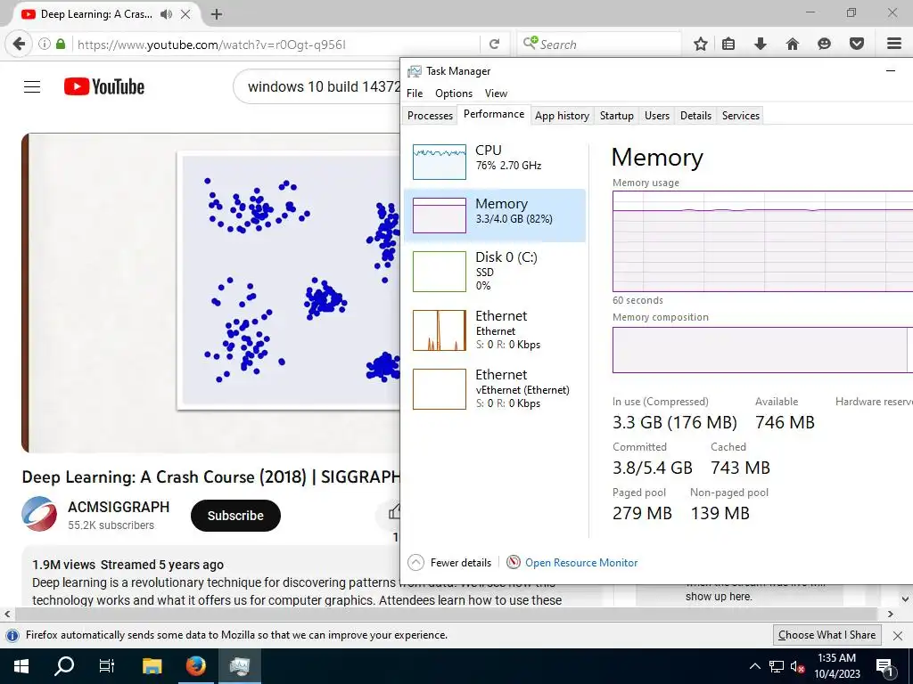Bookmark this page with star icon
This screenshot has width=913, height=684.
pyautogui.click(x=701, y=44)
